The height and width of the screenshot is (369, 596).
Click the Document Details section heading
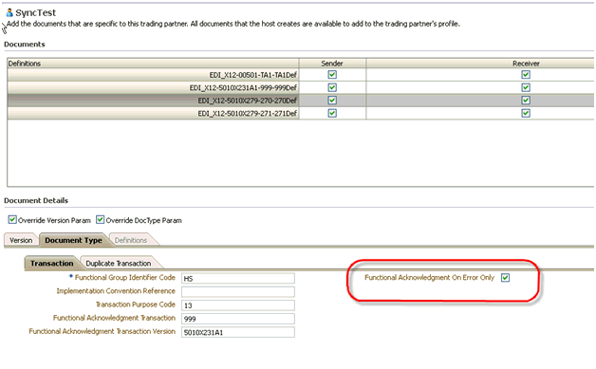[36, 200]
